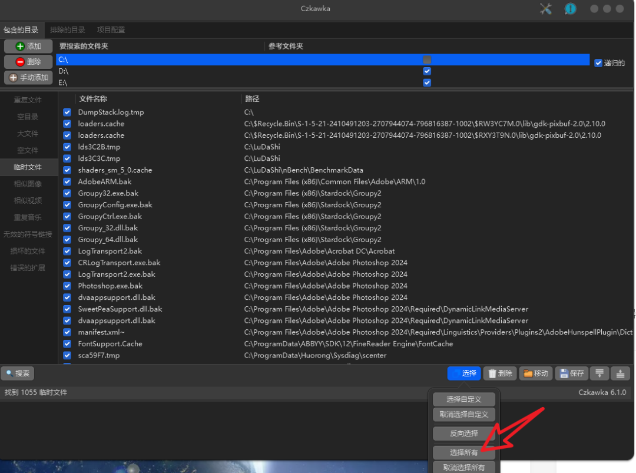This screenshot has height=473, width=636.
Task: Switch to the 包含的目录 tab
Action: point(21,30)
